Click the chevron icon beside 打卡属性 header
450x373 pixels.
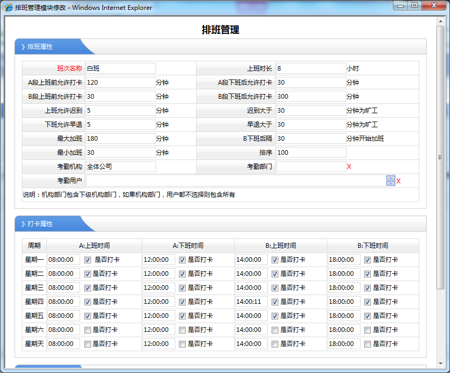pos(23,224)
